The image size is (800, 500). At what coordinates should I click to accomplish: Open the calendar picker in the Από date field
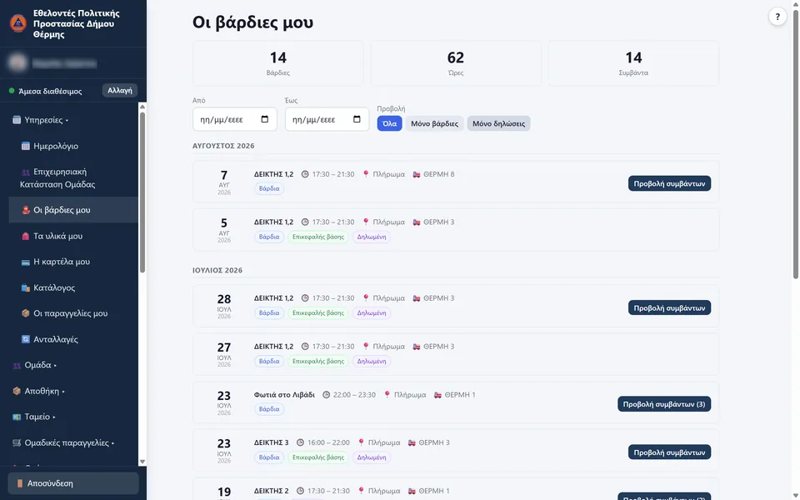click(x=264, y=119)
